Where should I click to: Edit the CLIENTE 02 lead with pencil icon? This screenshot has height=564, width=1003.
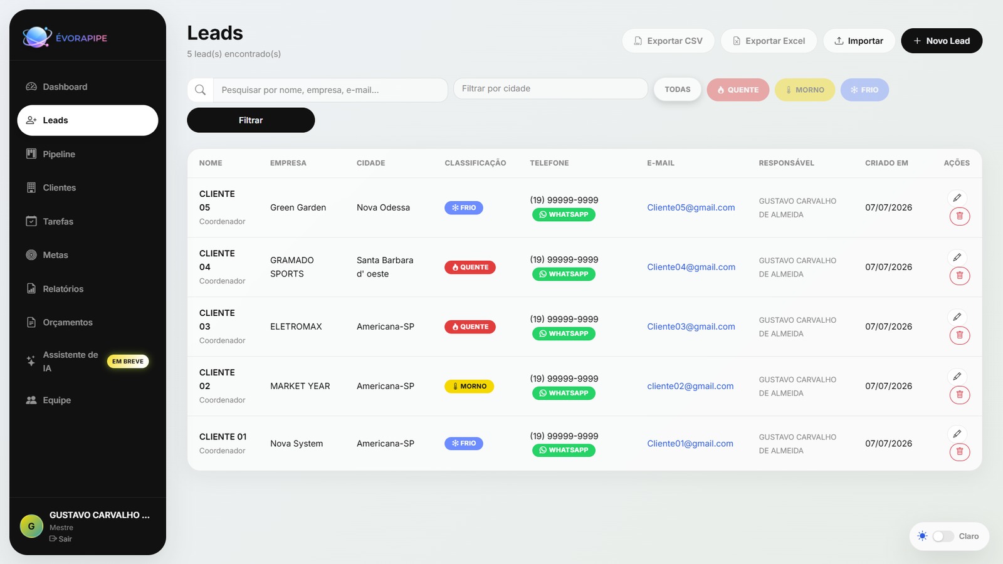957,377
